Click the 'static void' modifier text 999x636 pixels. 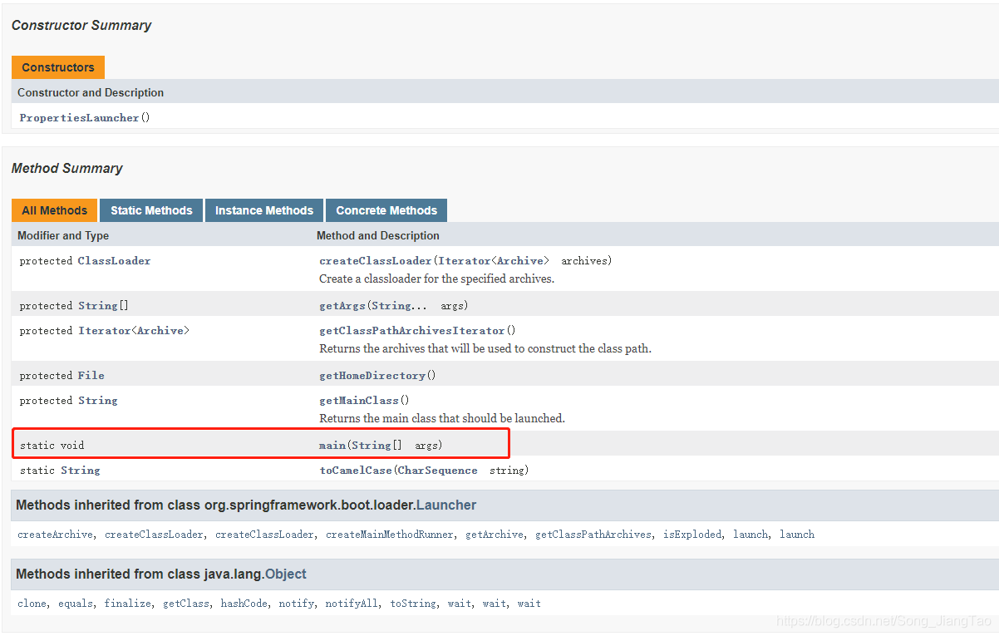click(52, 446)
